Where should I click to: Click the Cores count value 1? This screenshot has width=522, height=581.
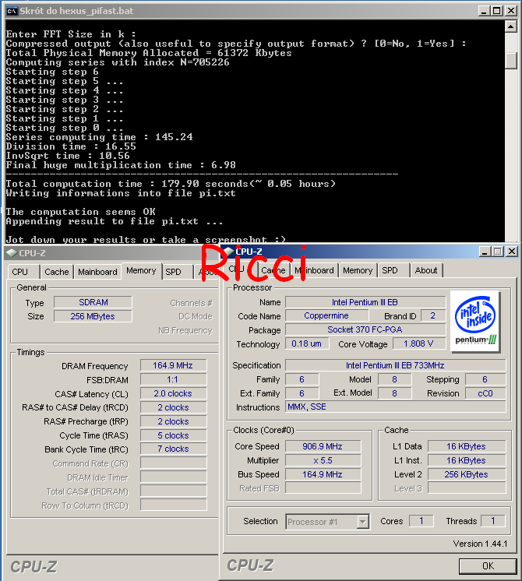click(x=421, y=521)
